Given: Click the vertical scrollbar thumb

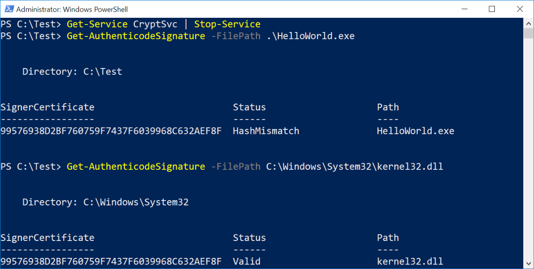Looking at the screenshot, I should 529,34.
